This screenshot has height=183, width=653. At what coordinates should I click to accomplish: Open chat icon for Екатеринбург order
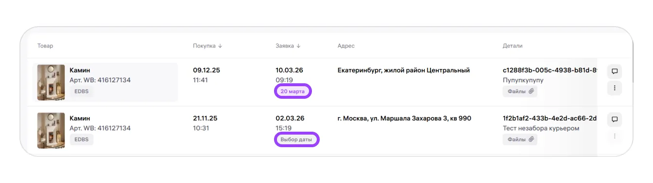615,72
